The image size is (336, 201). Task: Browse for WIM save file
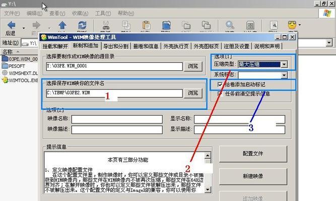[193, 93]
